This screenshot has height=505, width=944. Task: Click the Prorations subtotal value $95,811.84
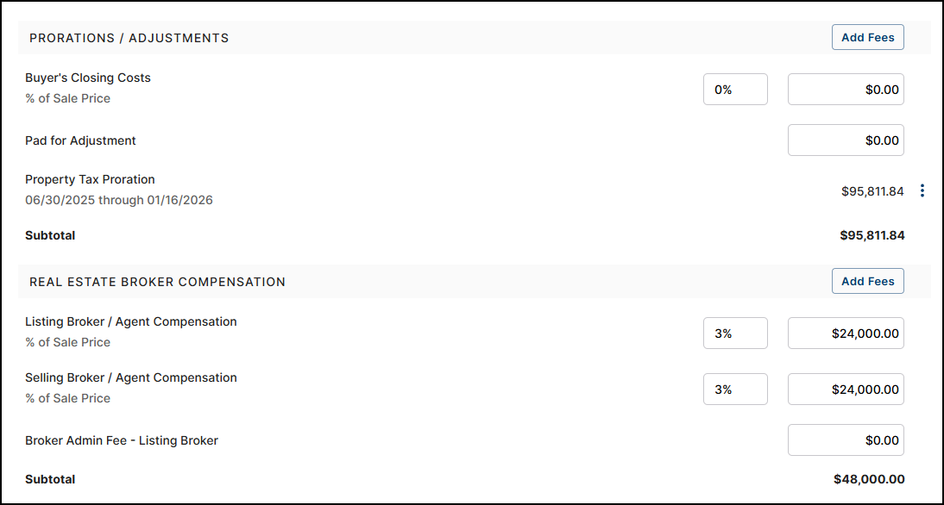coord(872,235)
